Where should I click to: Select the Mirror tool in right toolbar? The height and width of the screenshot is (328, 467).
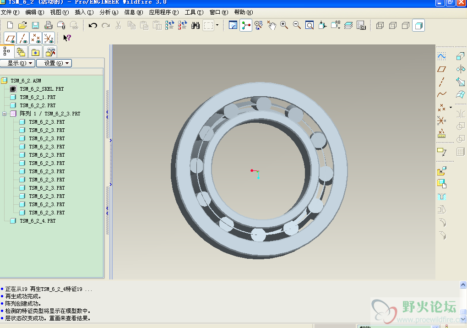(x=461, y=69)
